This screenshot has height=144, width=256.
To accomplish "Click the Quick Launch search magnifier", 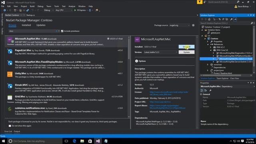I will (x=238, y=2).
